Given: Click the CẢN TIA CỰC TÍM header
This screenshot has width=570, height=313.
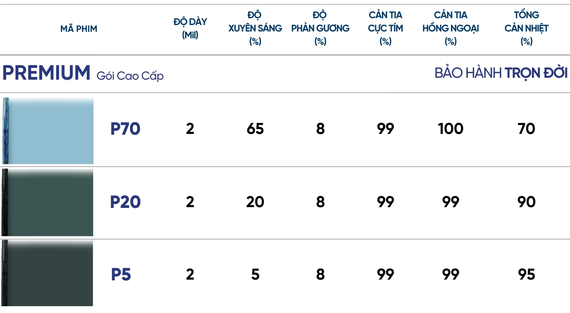Looking at the screenshot, I should [385, 28].
